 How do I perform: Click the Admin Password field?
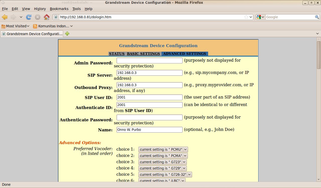tap(149, 60)
